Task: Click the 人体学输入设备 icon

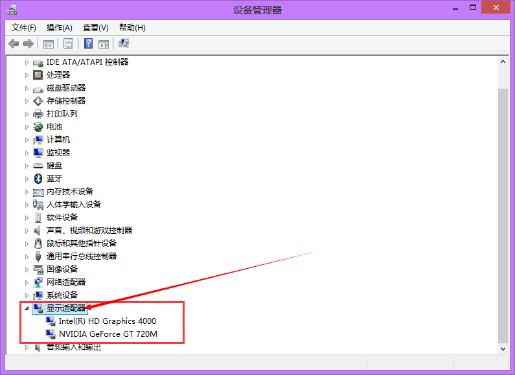Action: coord(38,205)
